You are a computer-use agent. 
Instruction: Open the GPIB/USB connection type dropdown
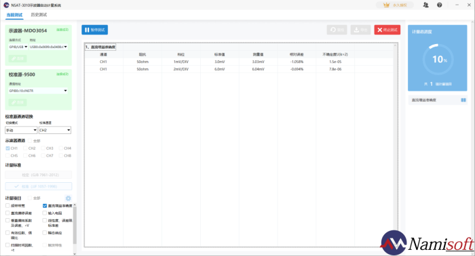pos(18,47)
